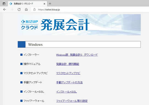Select the 発展会計3 ダウンロード browser tab
This screenshot has height=105, width=149.
27,4
